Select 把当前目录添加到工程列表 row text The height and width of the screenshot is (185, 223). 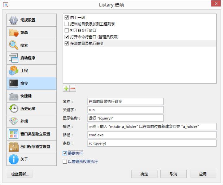click(92, 24)
